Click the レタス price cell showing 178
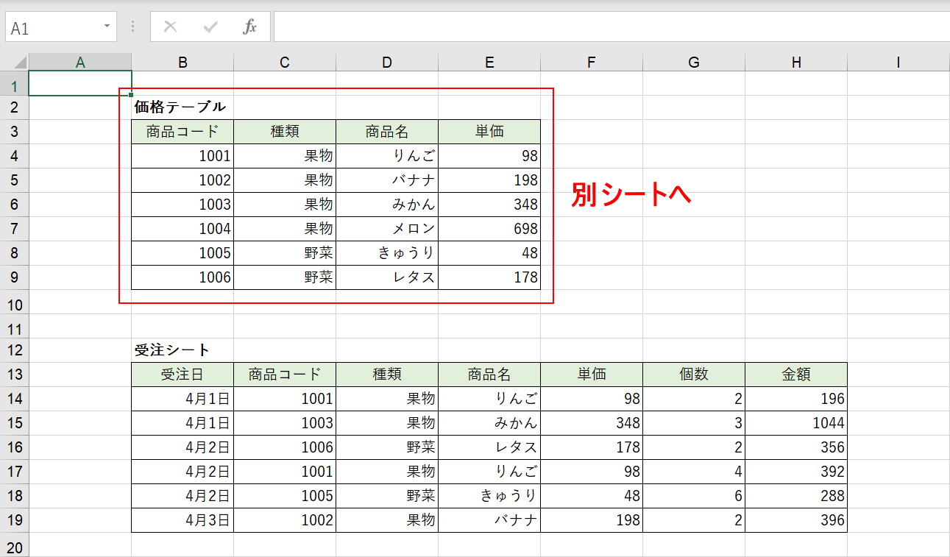 [489, 277]
